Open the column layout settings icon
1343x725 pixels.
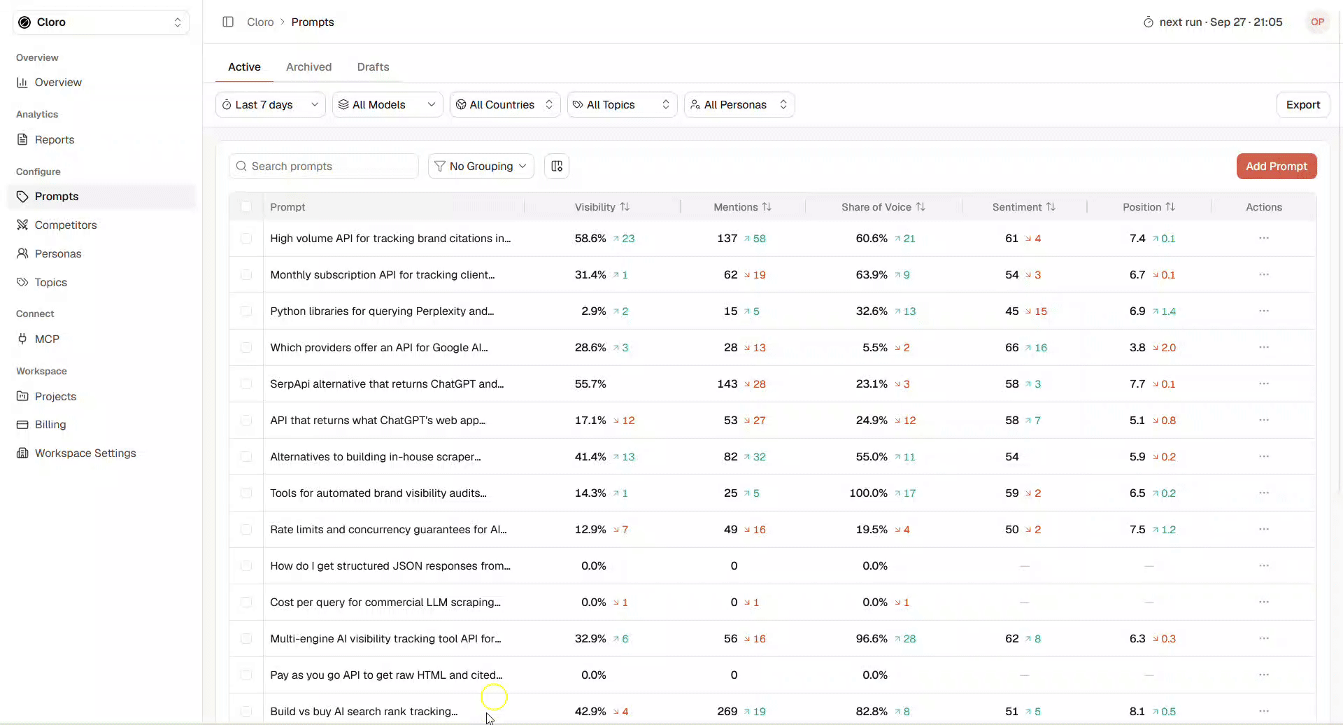pyautogui.click(x=557, y=166)
